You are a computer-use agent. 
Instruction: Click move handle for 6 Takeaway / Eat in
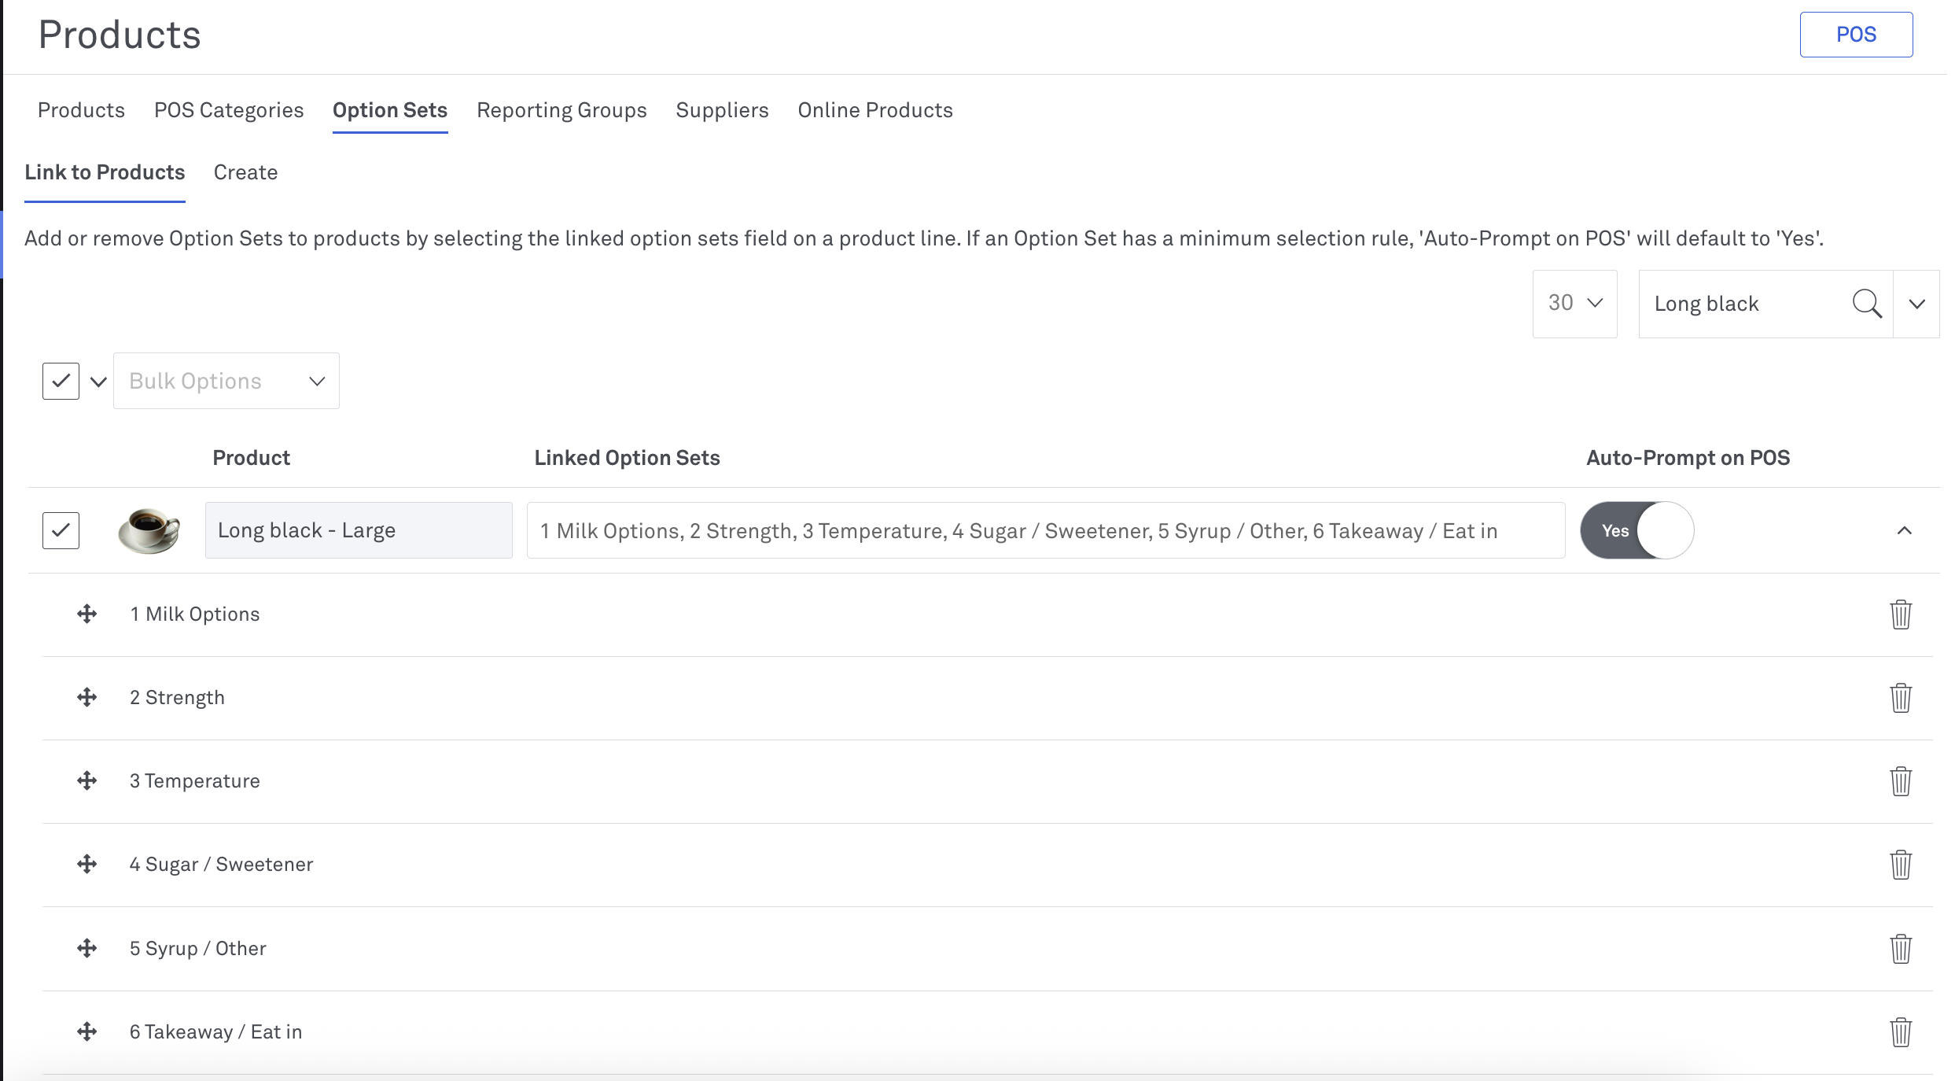click(x=87, y=1031)
